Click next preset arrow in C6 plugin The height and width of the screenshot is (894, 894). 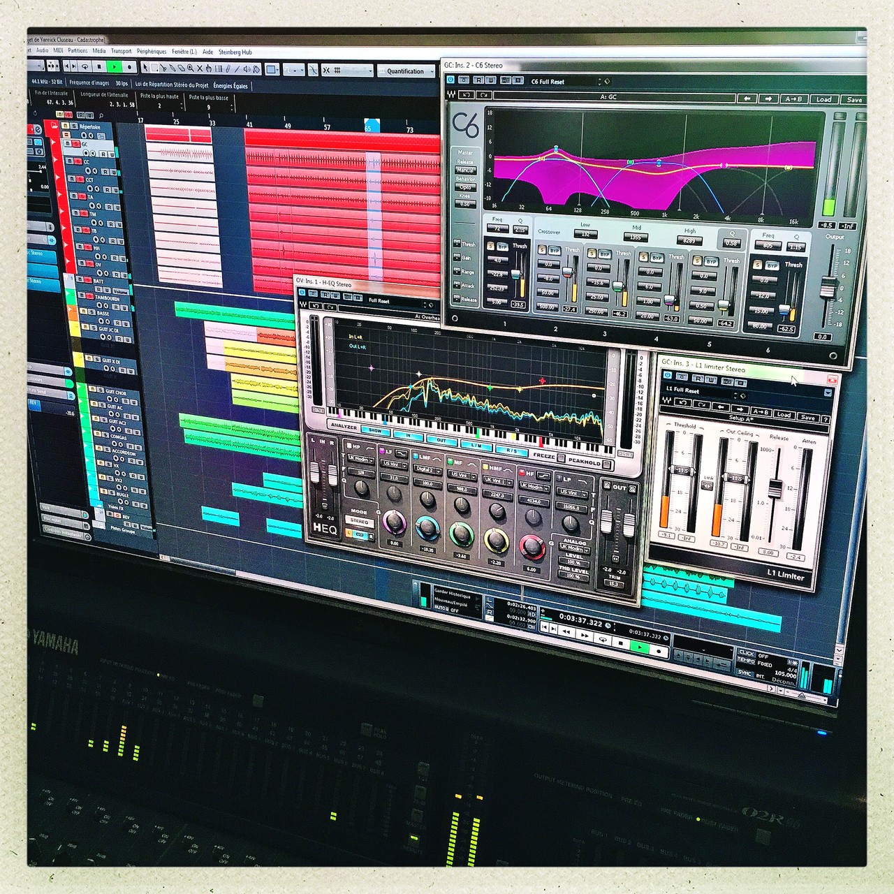point(768,99)
